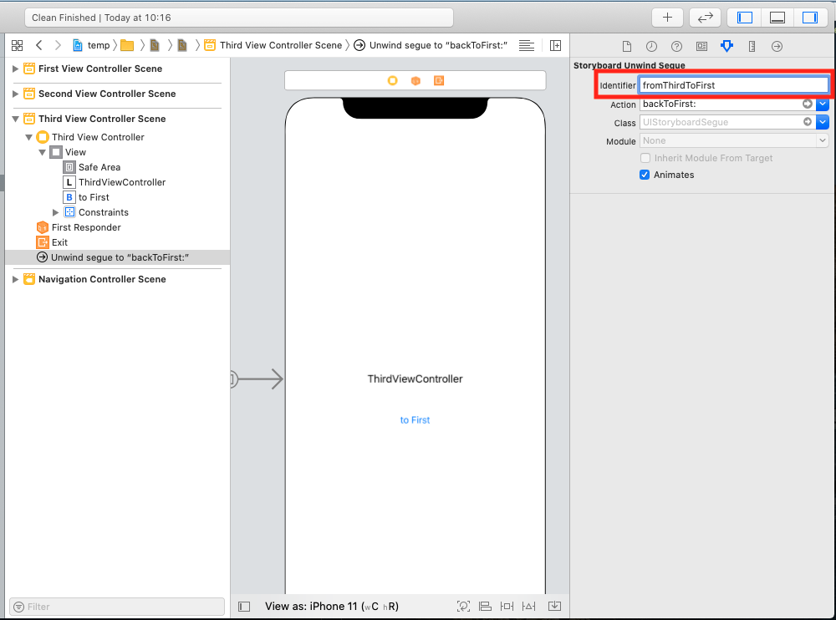Viewport: 836px width, 620px height.
Task: Select Unwind segue to backToFirst row
Action: pos(117,257)
